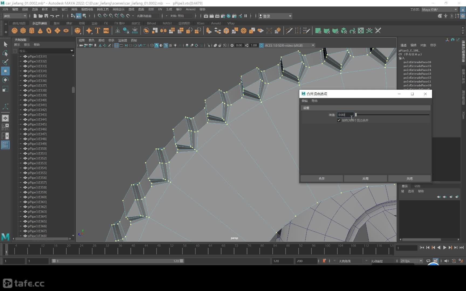Create a polygon cone from the shelf

[40, 31]
